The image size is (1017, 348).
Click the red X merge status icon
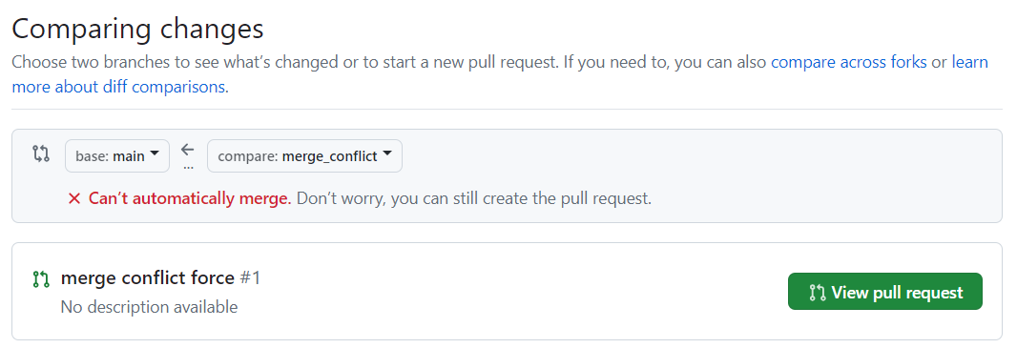pyautogui.click(x=74, y=199)
